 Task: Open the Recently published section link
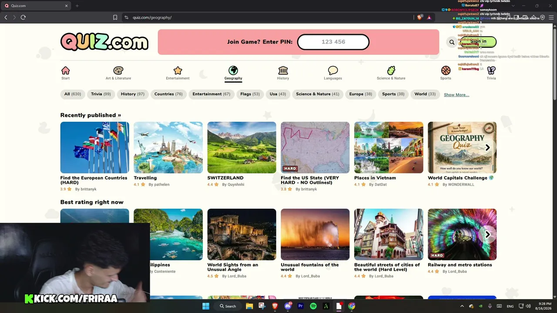[91, 115]
